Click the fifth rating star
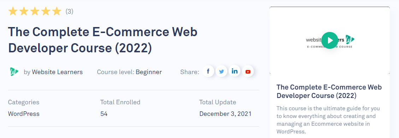The height and width of the screenshot is (138, 399). point(57,11)
